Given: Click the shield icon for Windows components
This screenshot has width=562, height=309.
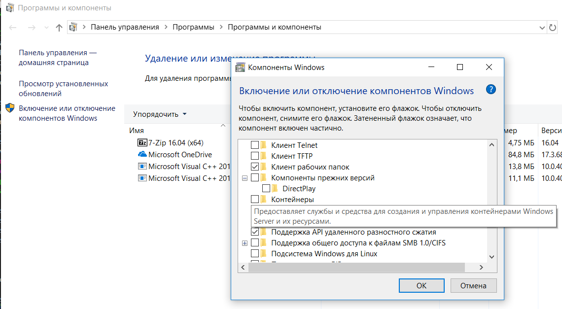Looking at the screenshot, I should point(10,108).
